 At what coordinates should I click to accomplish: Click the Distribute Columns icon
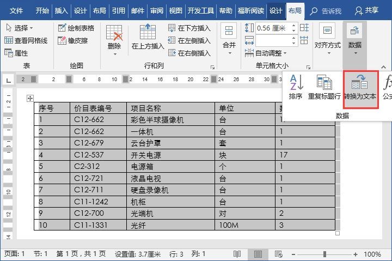[x=304, y=40]
